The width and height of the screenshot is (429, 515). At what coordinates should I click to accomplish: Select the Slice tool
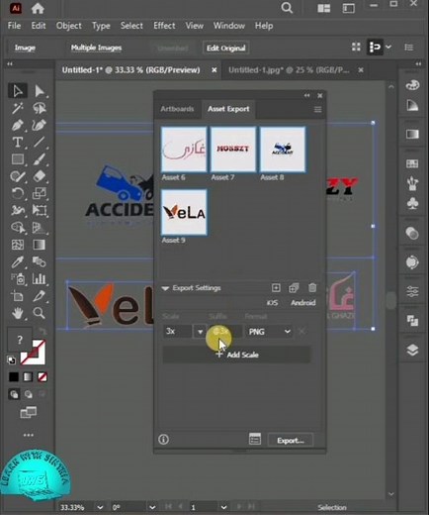tap(40, 296)
